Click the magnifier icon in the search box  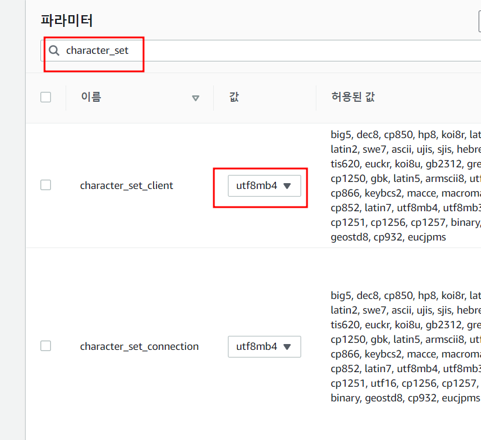[x=54, y=50]
